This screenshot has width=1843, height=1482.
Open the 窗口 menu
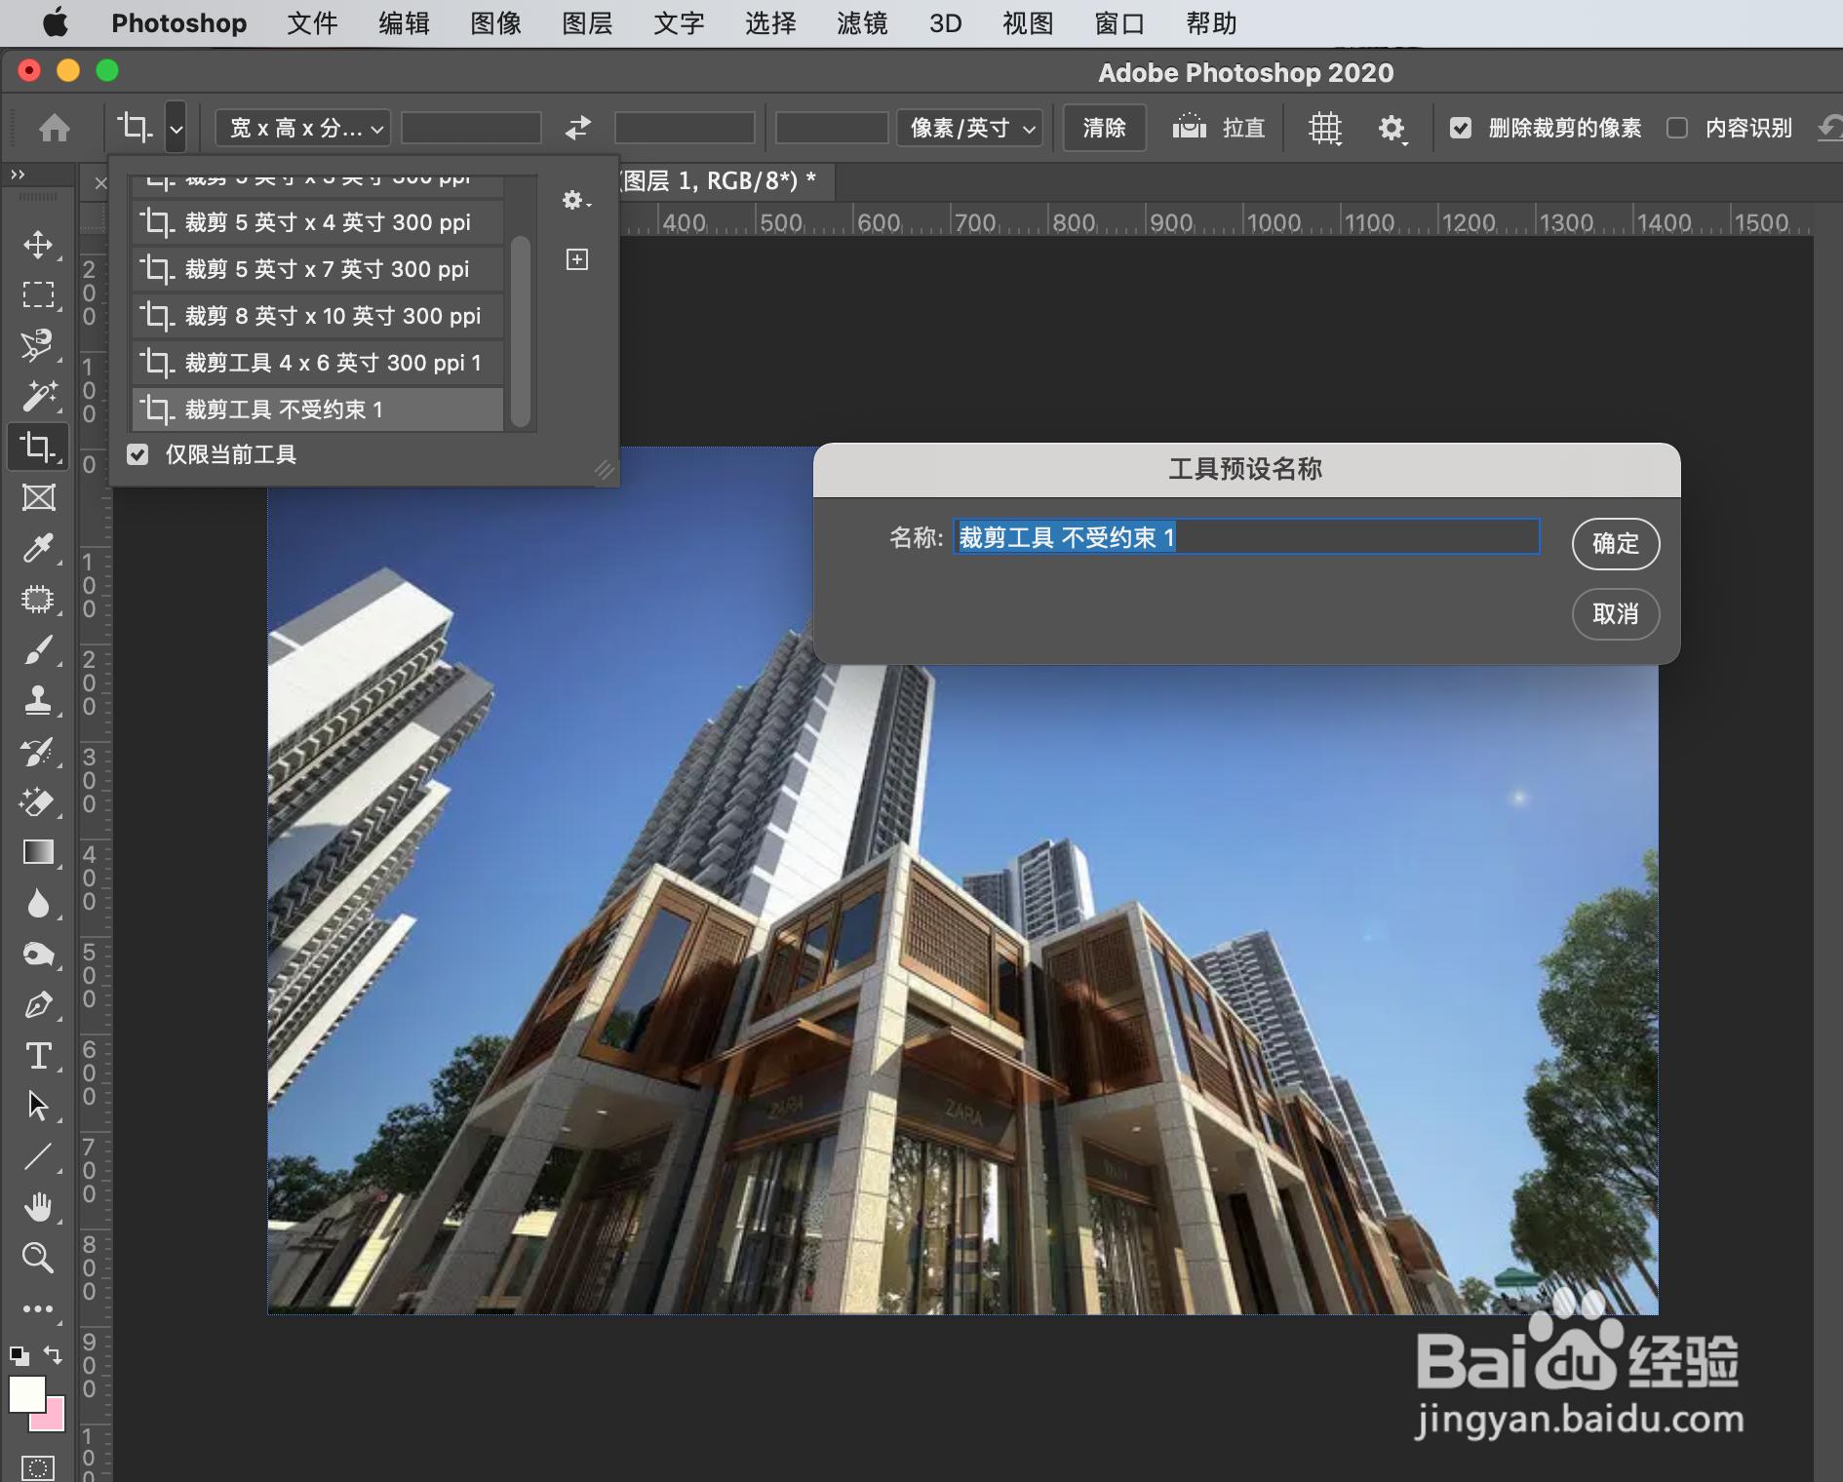click(1119, 23)
